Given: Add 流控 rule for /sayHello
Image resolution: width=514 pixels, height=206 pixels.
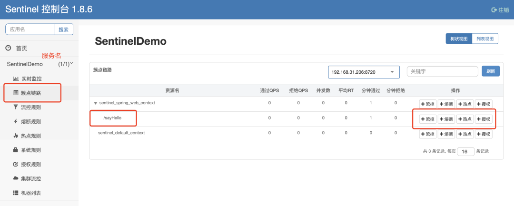Looking at the screenshot, I should [428, 119].
